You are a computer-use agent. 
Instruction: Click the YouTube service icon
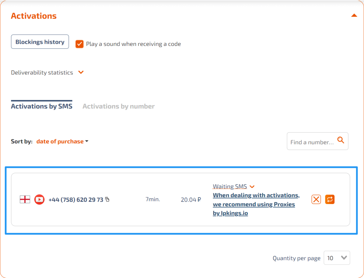coord(39,199)
